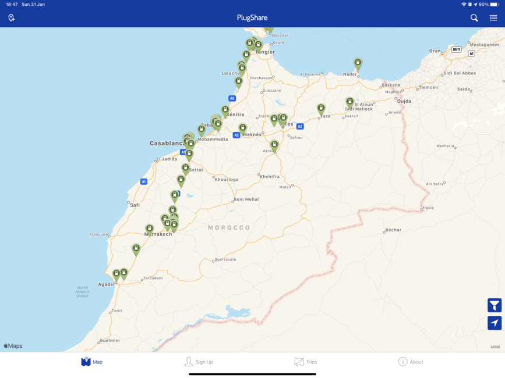This screenshot has height=378, width=505.
Task: Select the charger pin at Settat
Action: tap(185, 169)
